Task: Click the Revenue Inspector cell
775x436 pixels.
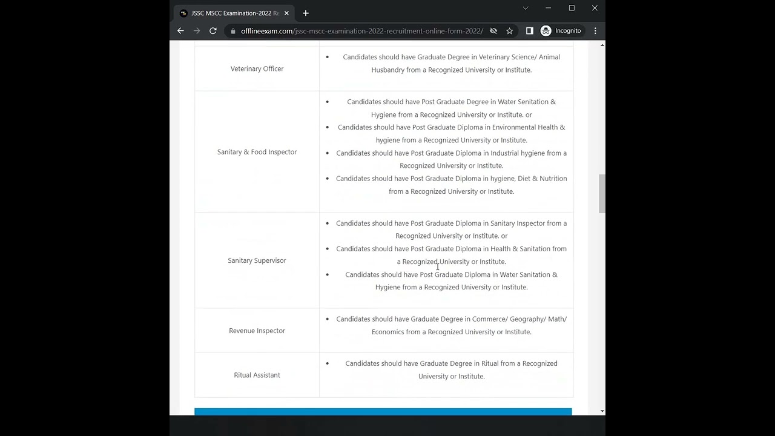Action: (257, 331)
